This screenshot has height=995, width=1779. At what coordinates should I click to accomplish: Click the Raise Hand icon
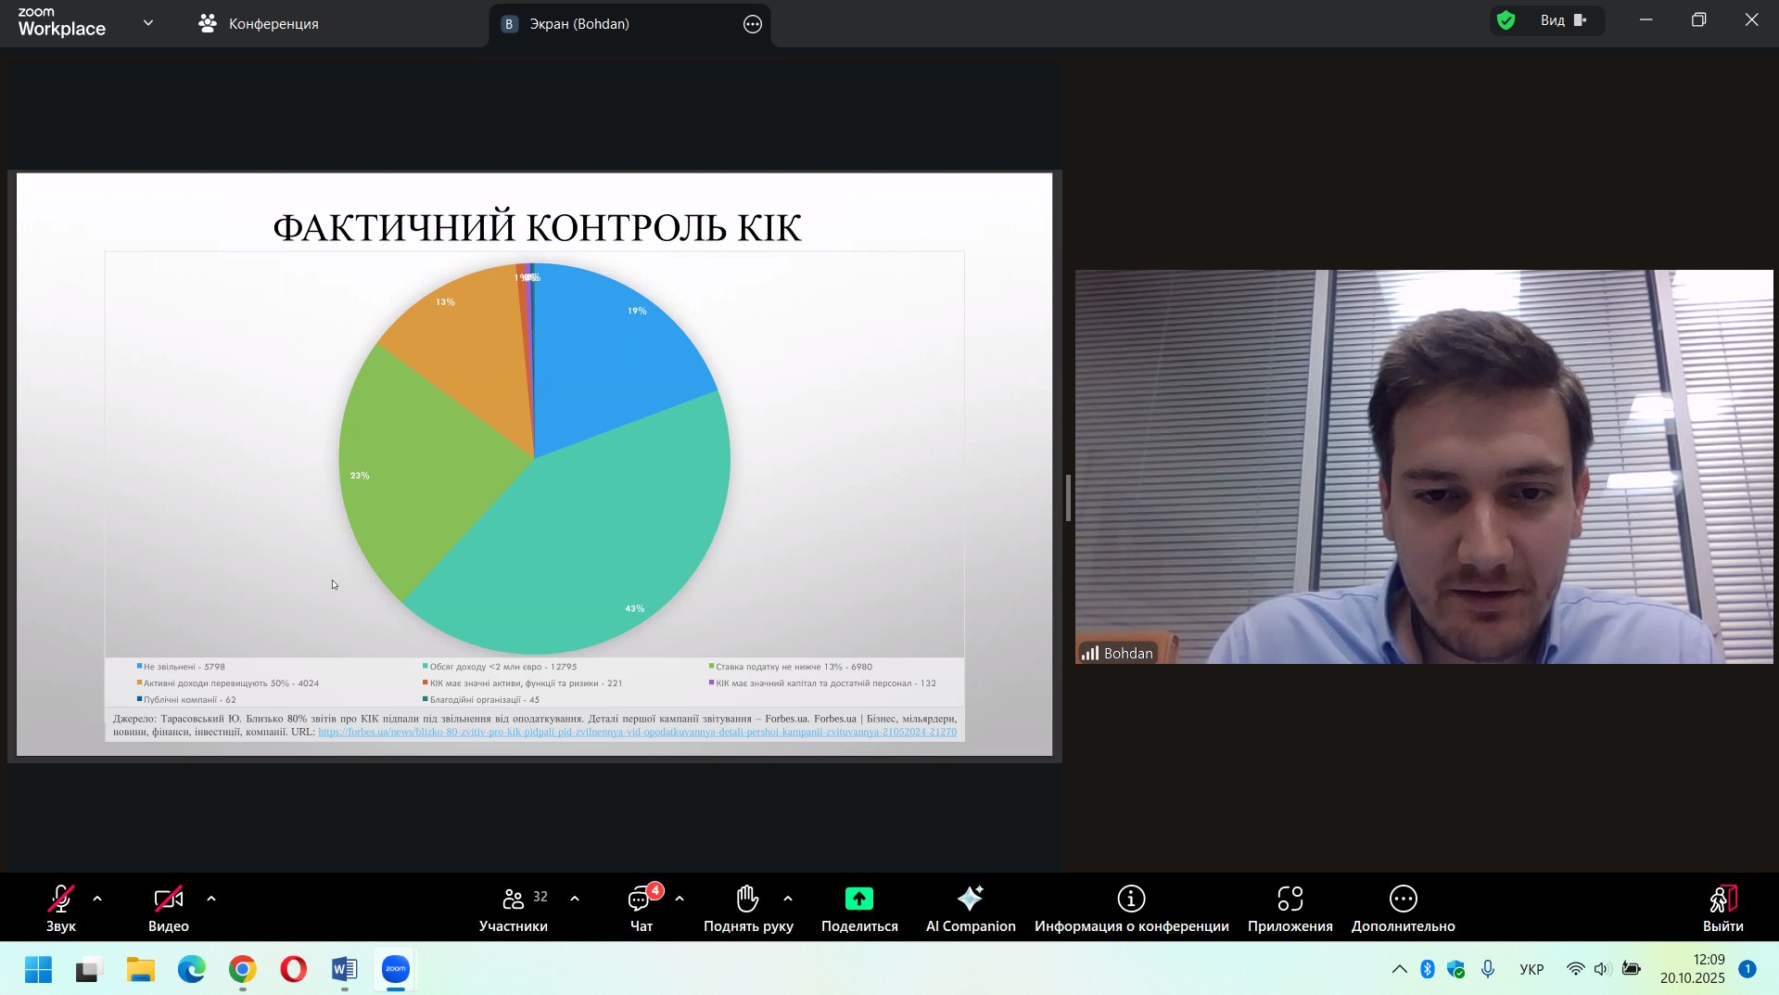[x=747, y=899]
